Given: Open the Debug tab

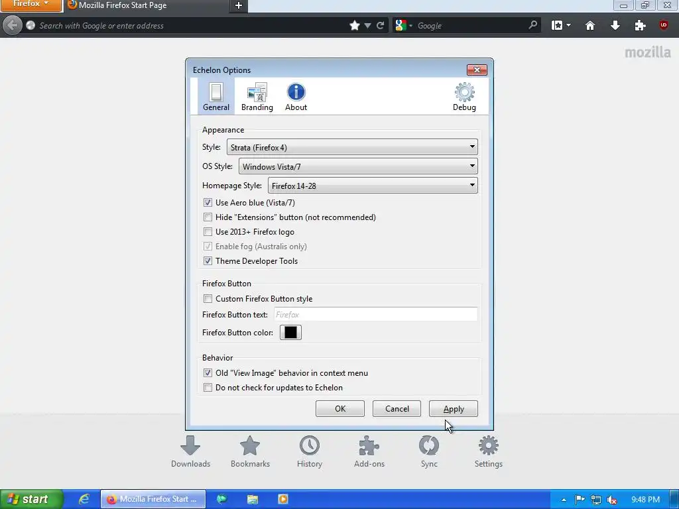Looking at the screenshot, I should pyautogui.click(x=464, y=97).
